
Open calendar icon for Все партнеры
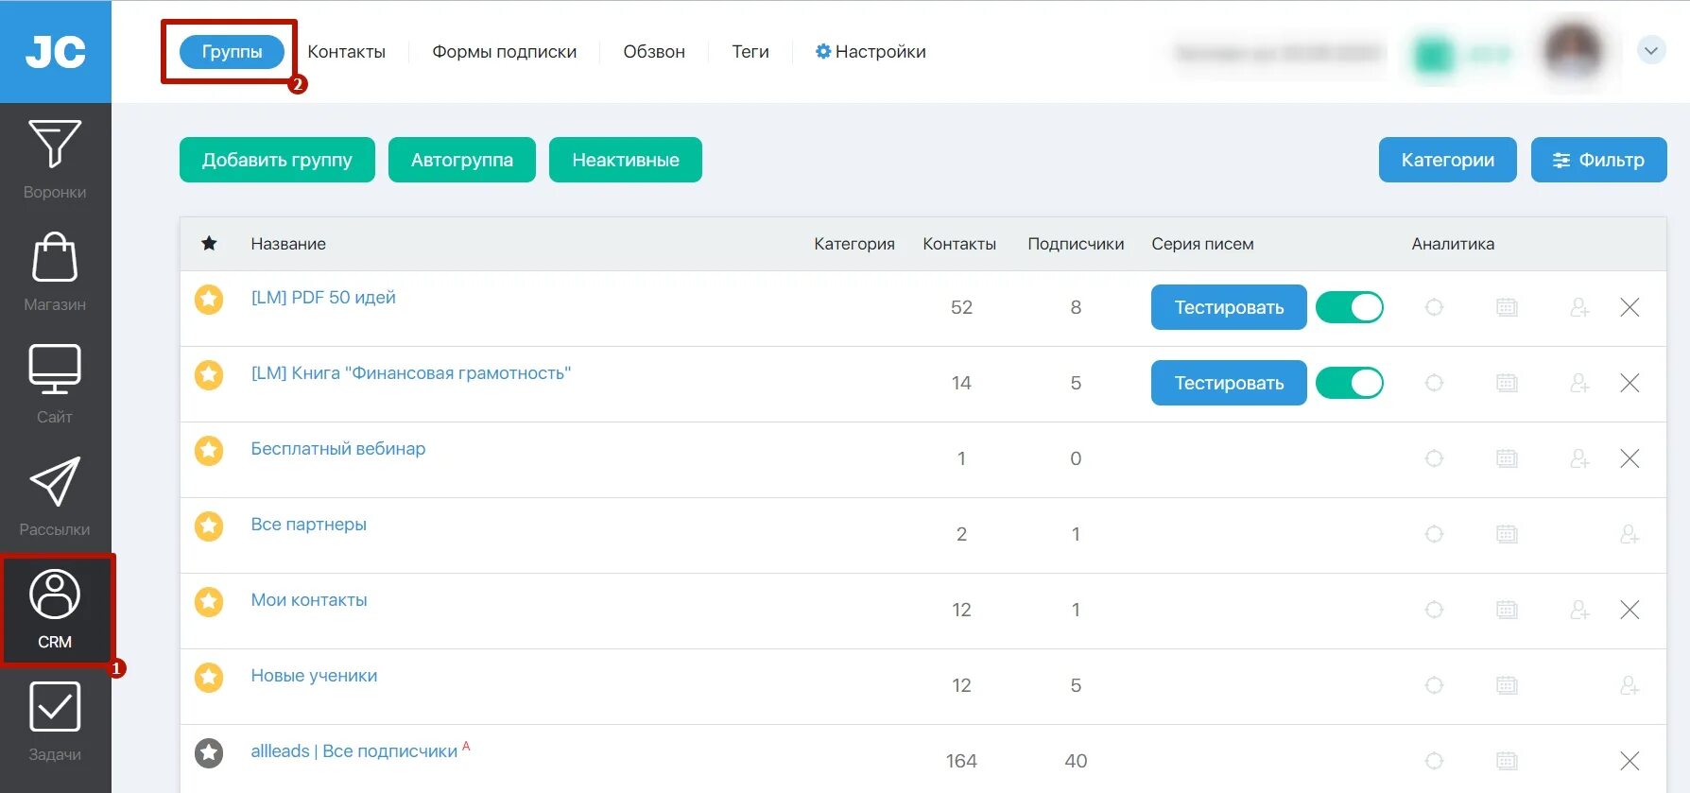coord(1507,534)
